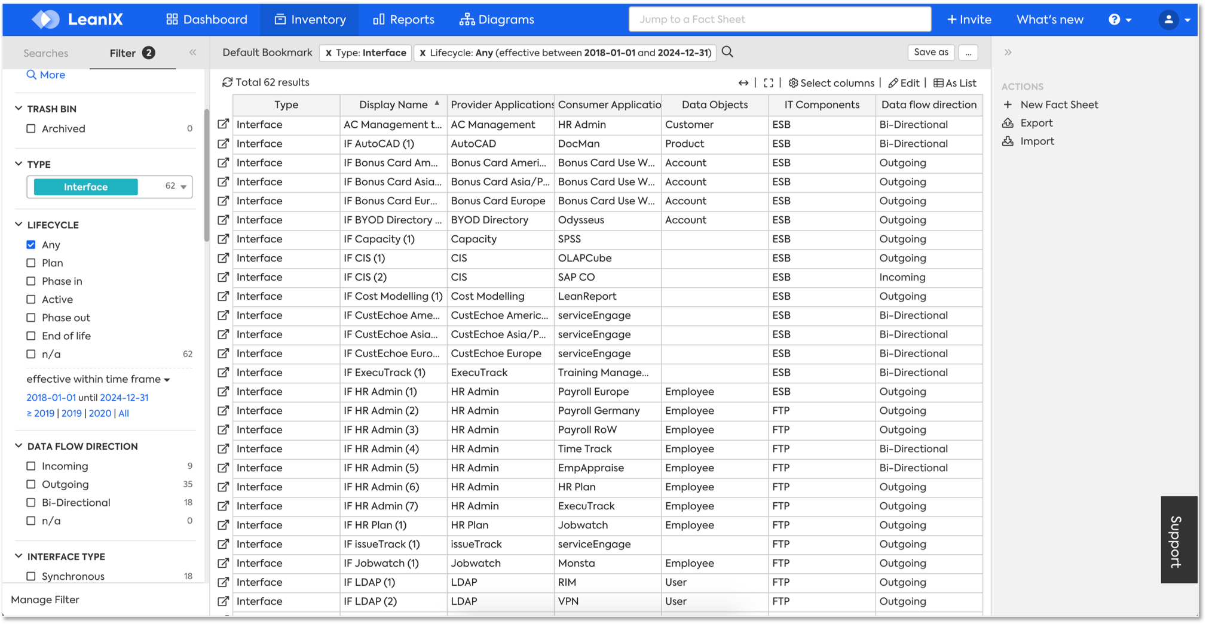Open the Inventory tab
Image resolution: width=1206 pixels, height=624 pixels.
[310, 20]
